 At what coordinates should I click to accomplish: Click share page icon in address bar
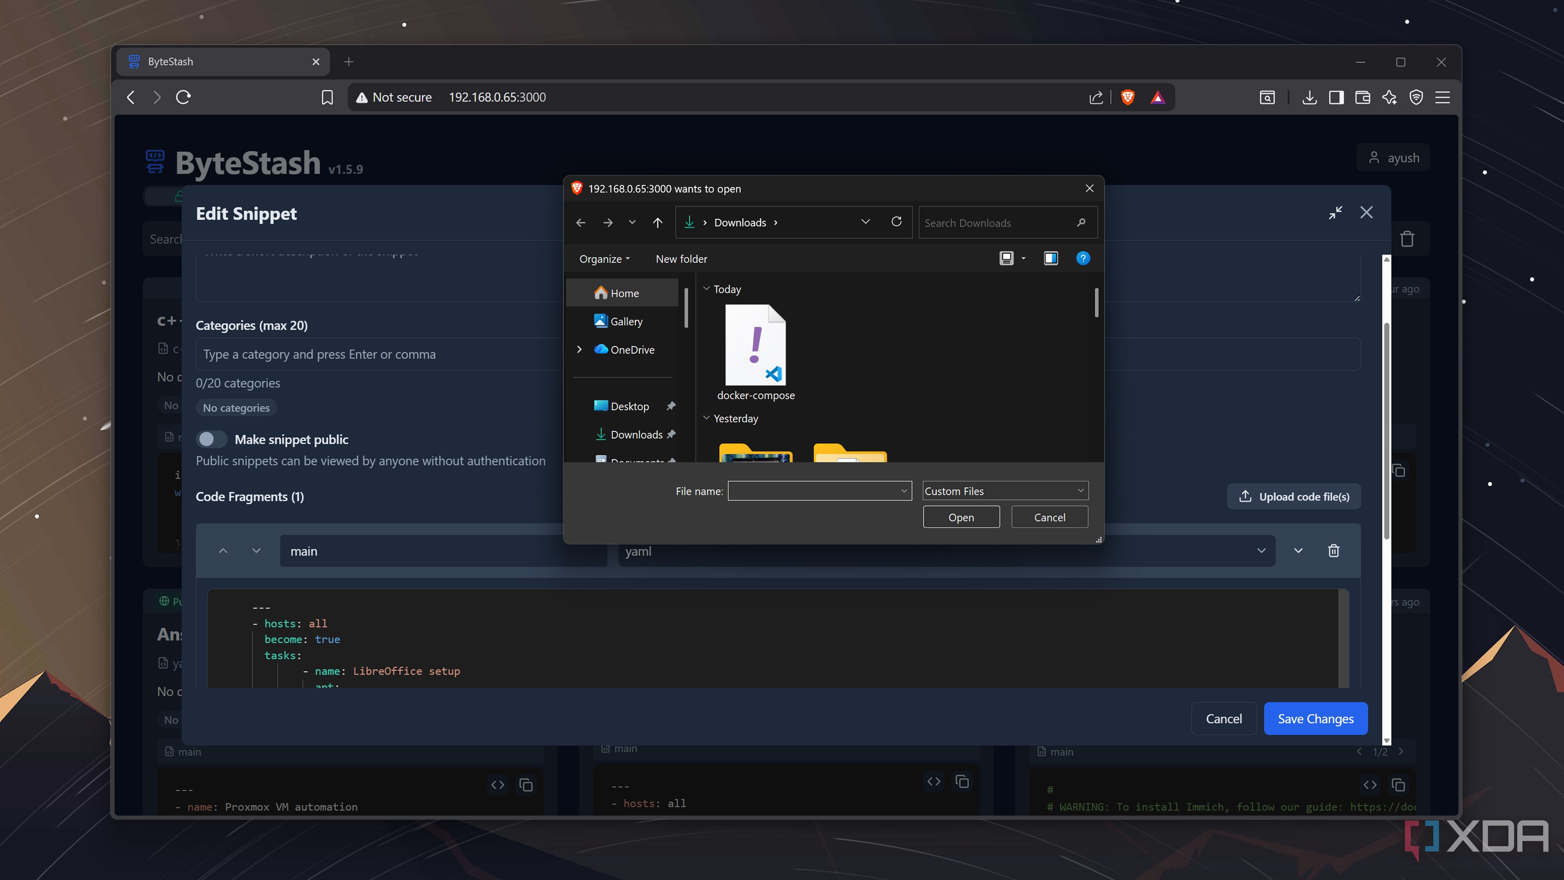click(x=1096, y=97)
